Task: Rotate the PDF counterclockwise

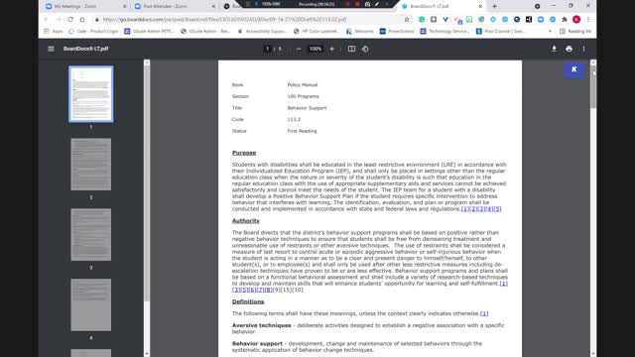Action: [x=365, y=49]
